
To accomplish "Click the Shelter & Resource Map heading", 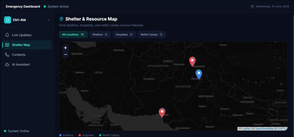I will click(x=91, y=19).
